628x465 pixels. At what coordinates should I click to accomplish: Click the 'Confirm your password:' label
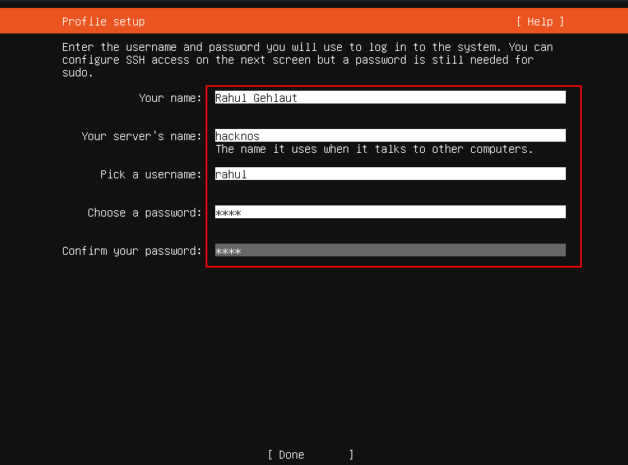coord(131,251)
